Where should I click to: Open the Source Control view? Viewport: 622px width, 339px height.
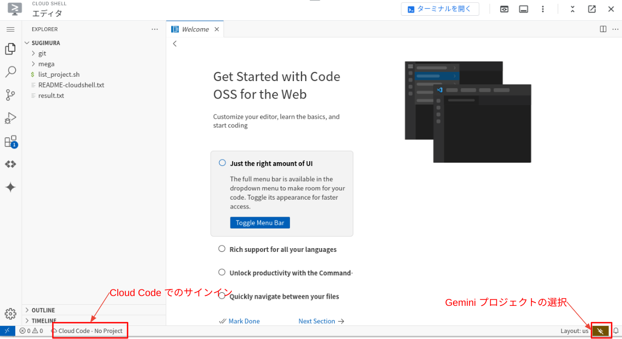10,95
